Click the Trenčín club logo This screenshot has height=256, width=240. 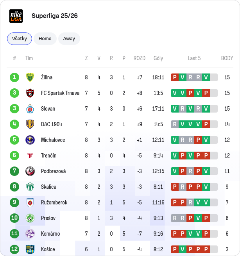(30, 156)
